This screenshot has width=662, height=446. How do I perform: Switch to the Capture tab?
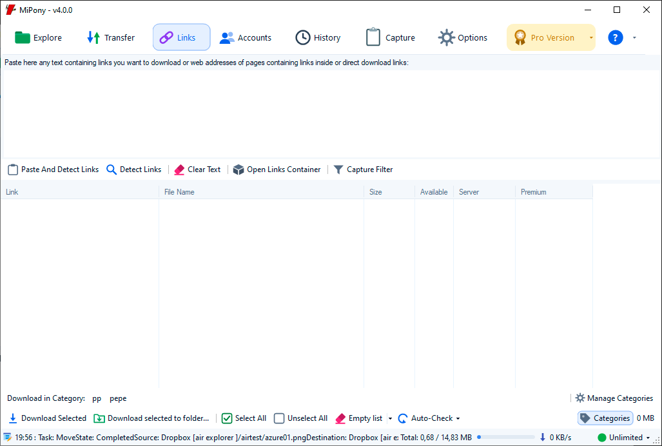(391, 37)
